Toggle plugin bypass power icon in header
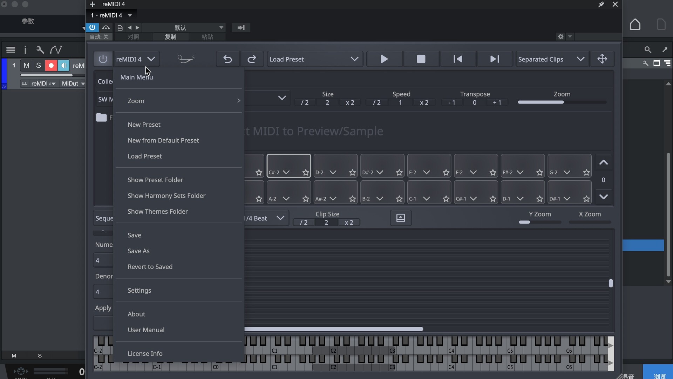The height and width of the screenshot is (379, 673). point(92,27)
